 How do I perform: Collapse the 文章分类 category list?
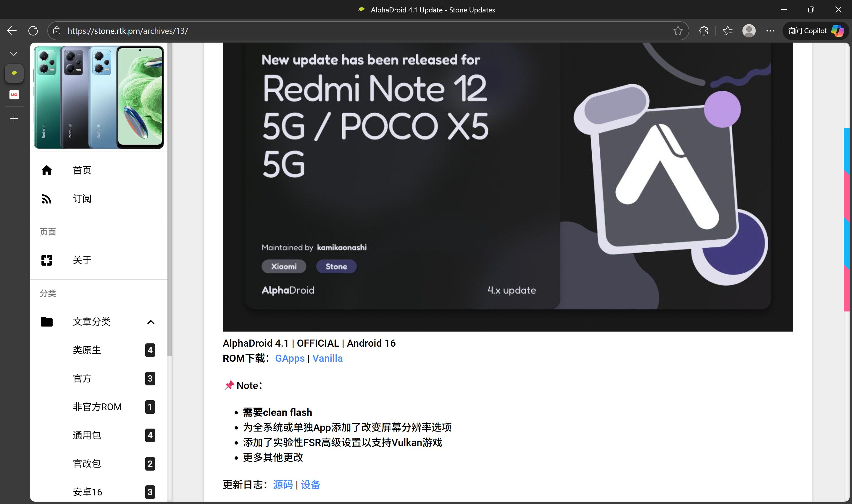click(151, 322)
